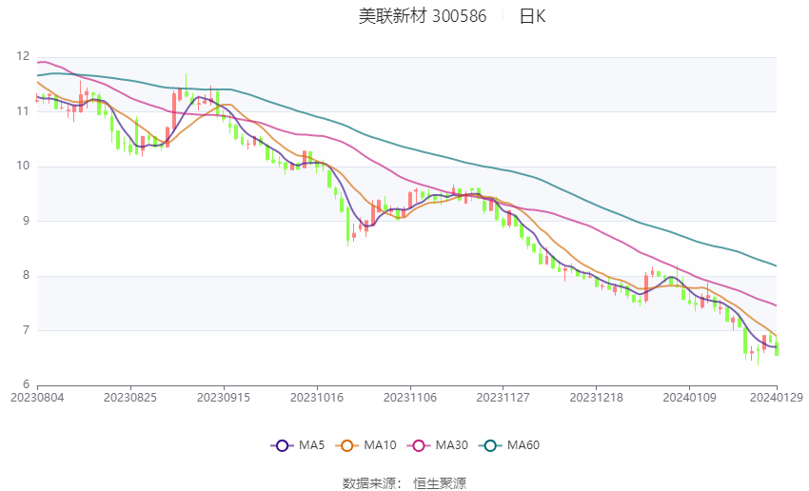Click the 日K label in the title
This screenshot has height=491, width=809.
[x=532, y=16]
